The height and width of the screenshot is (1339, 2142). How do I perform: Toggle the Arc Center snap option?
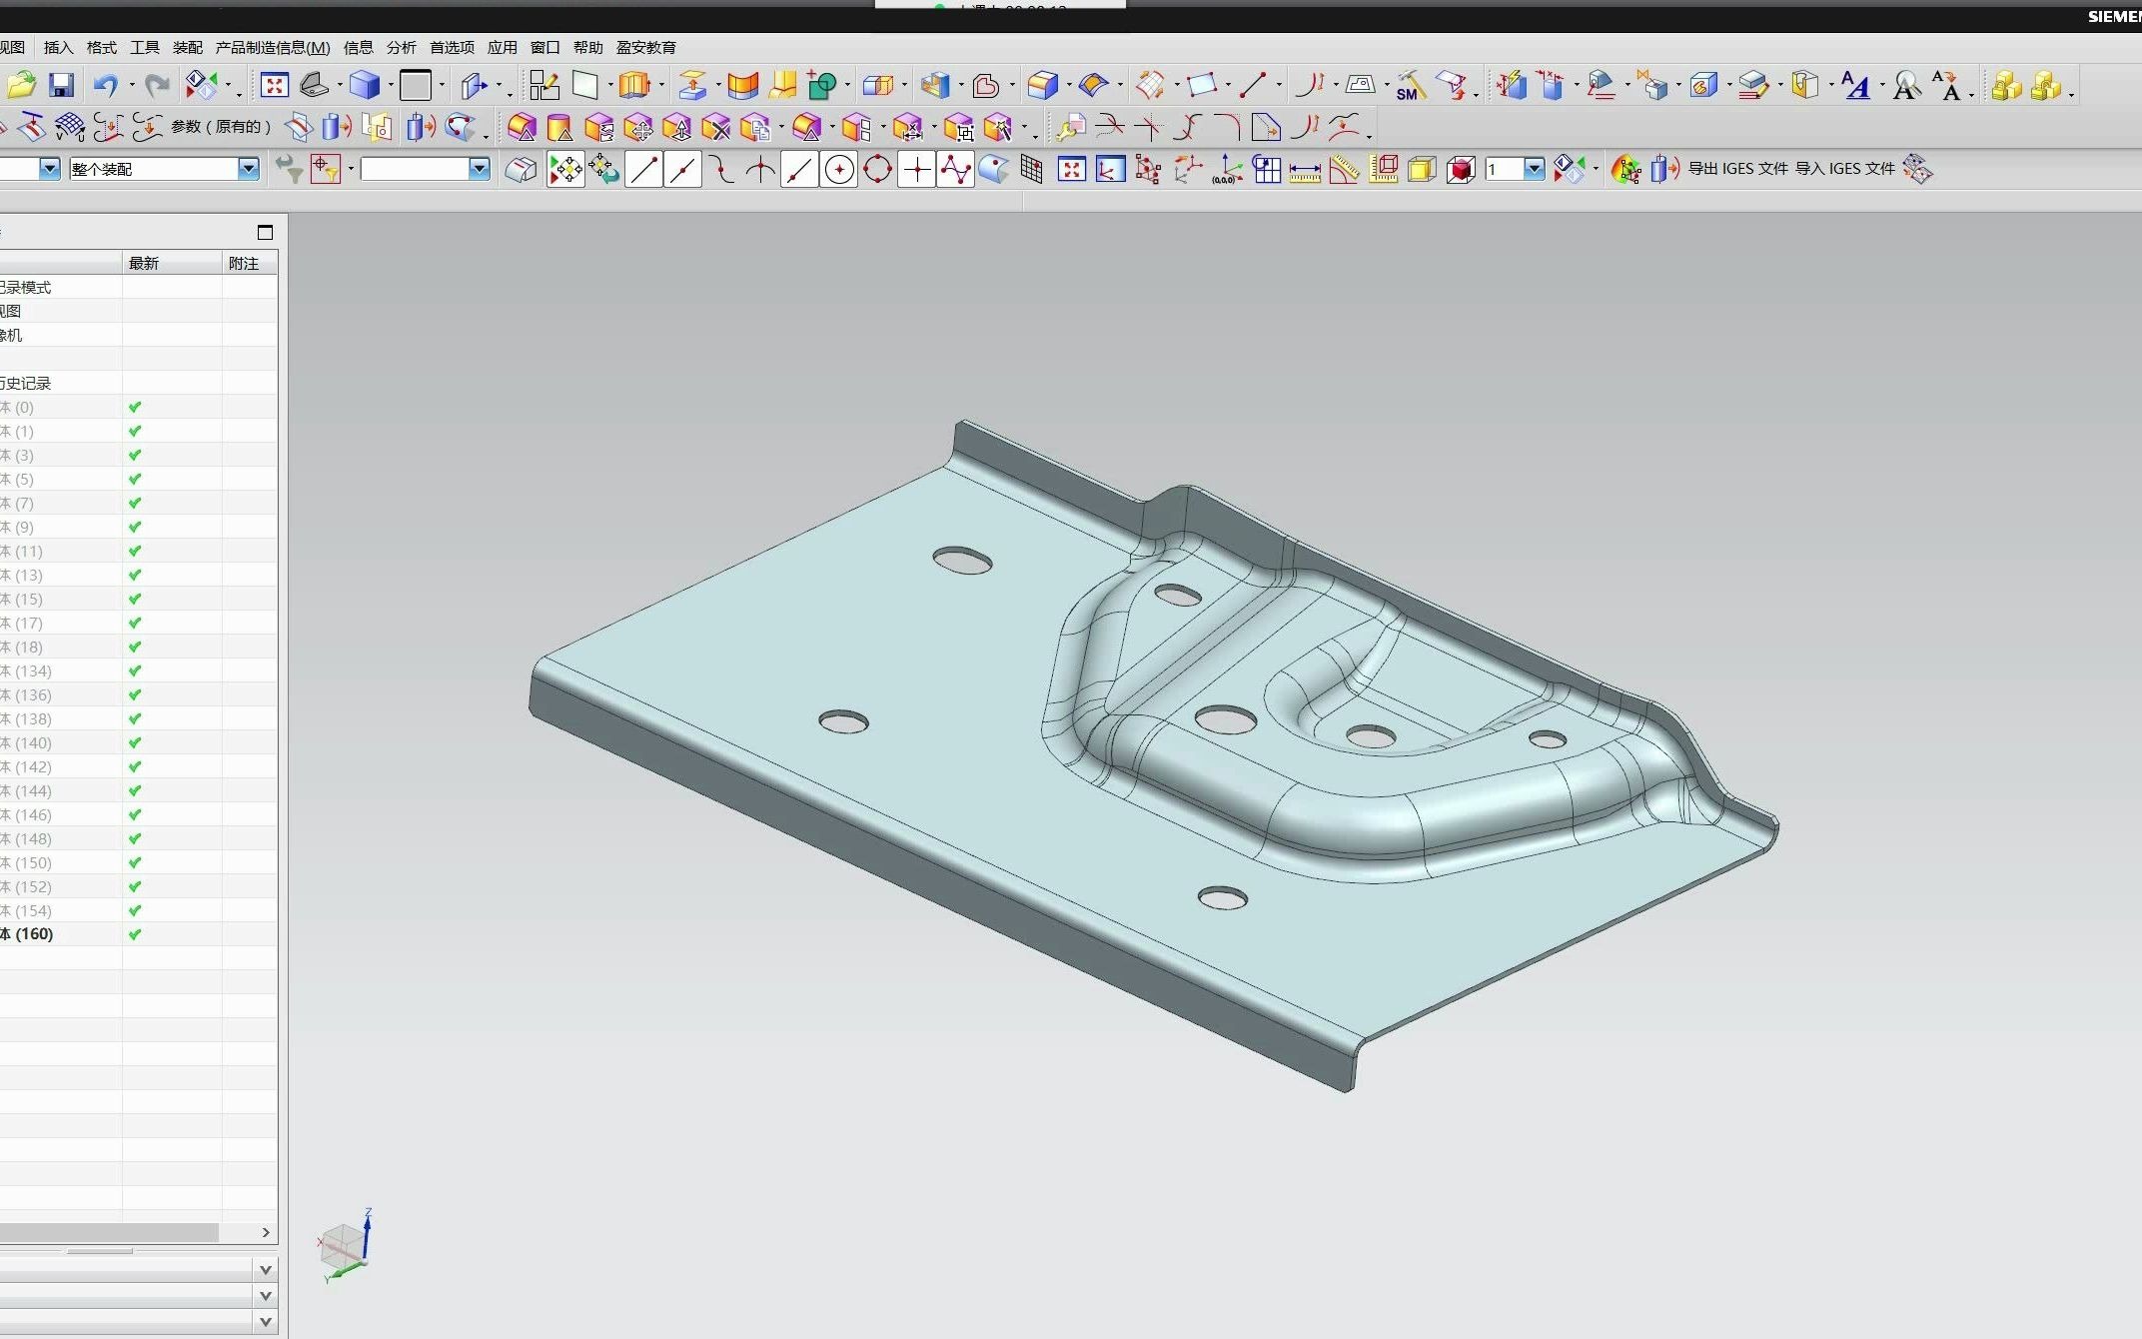839,170
